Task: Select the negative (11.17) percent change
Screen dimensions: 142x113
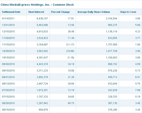Action: pyautogui.click(x=70, y=45)
